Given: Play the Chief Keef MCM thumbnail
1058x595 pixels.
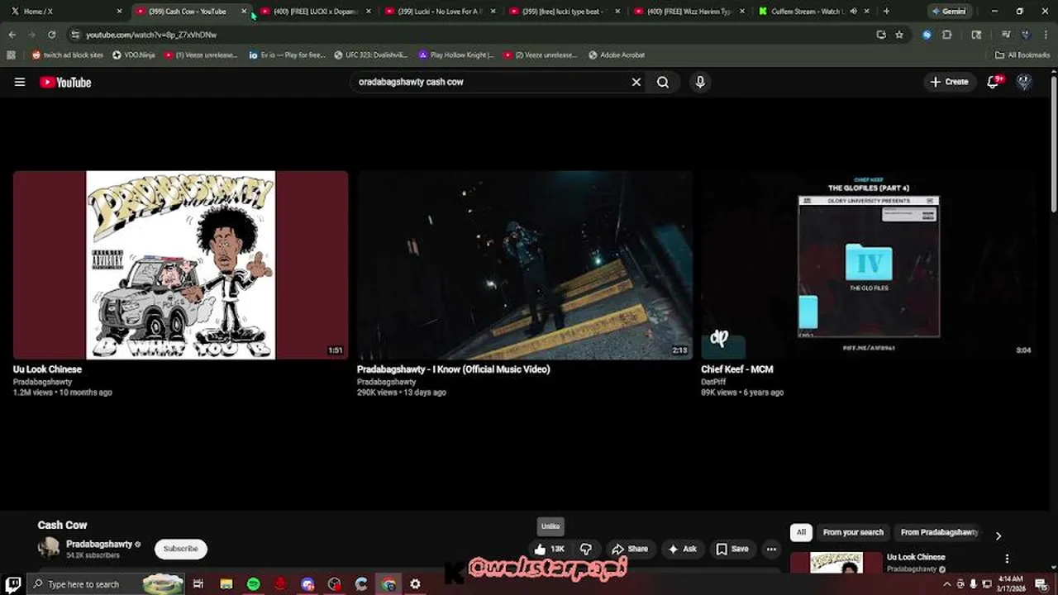Looking at the screenshot, I should 868,264.
